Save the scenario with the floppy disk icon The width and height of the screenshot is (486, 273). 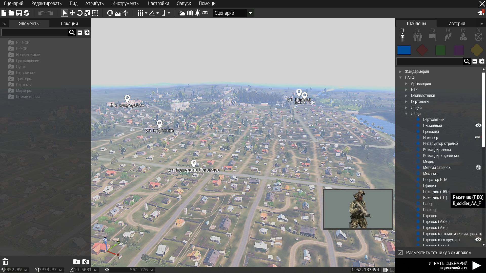(19, 13)
